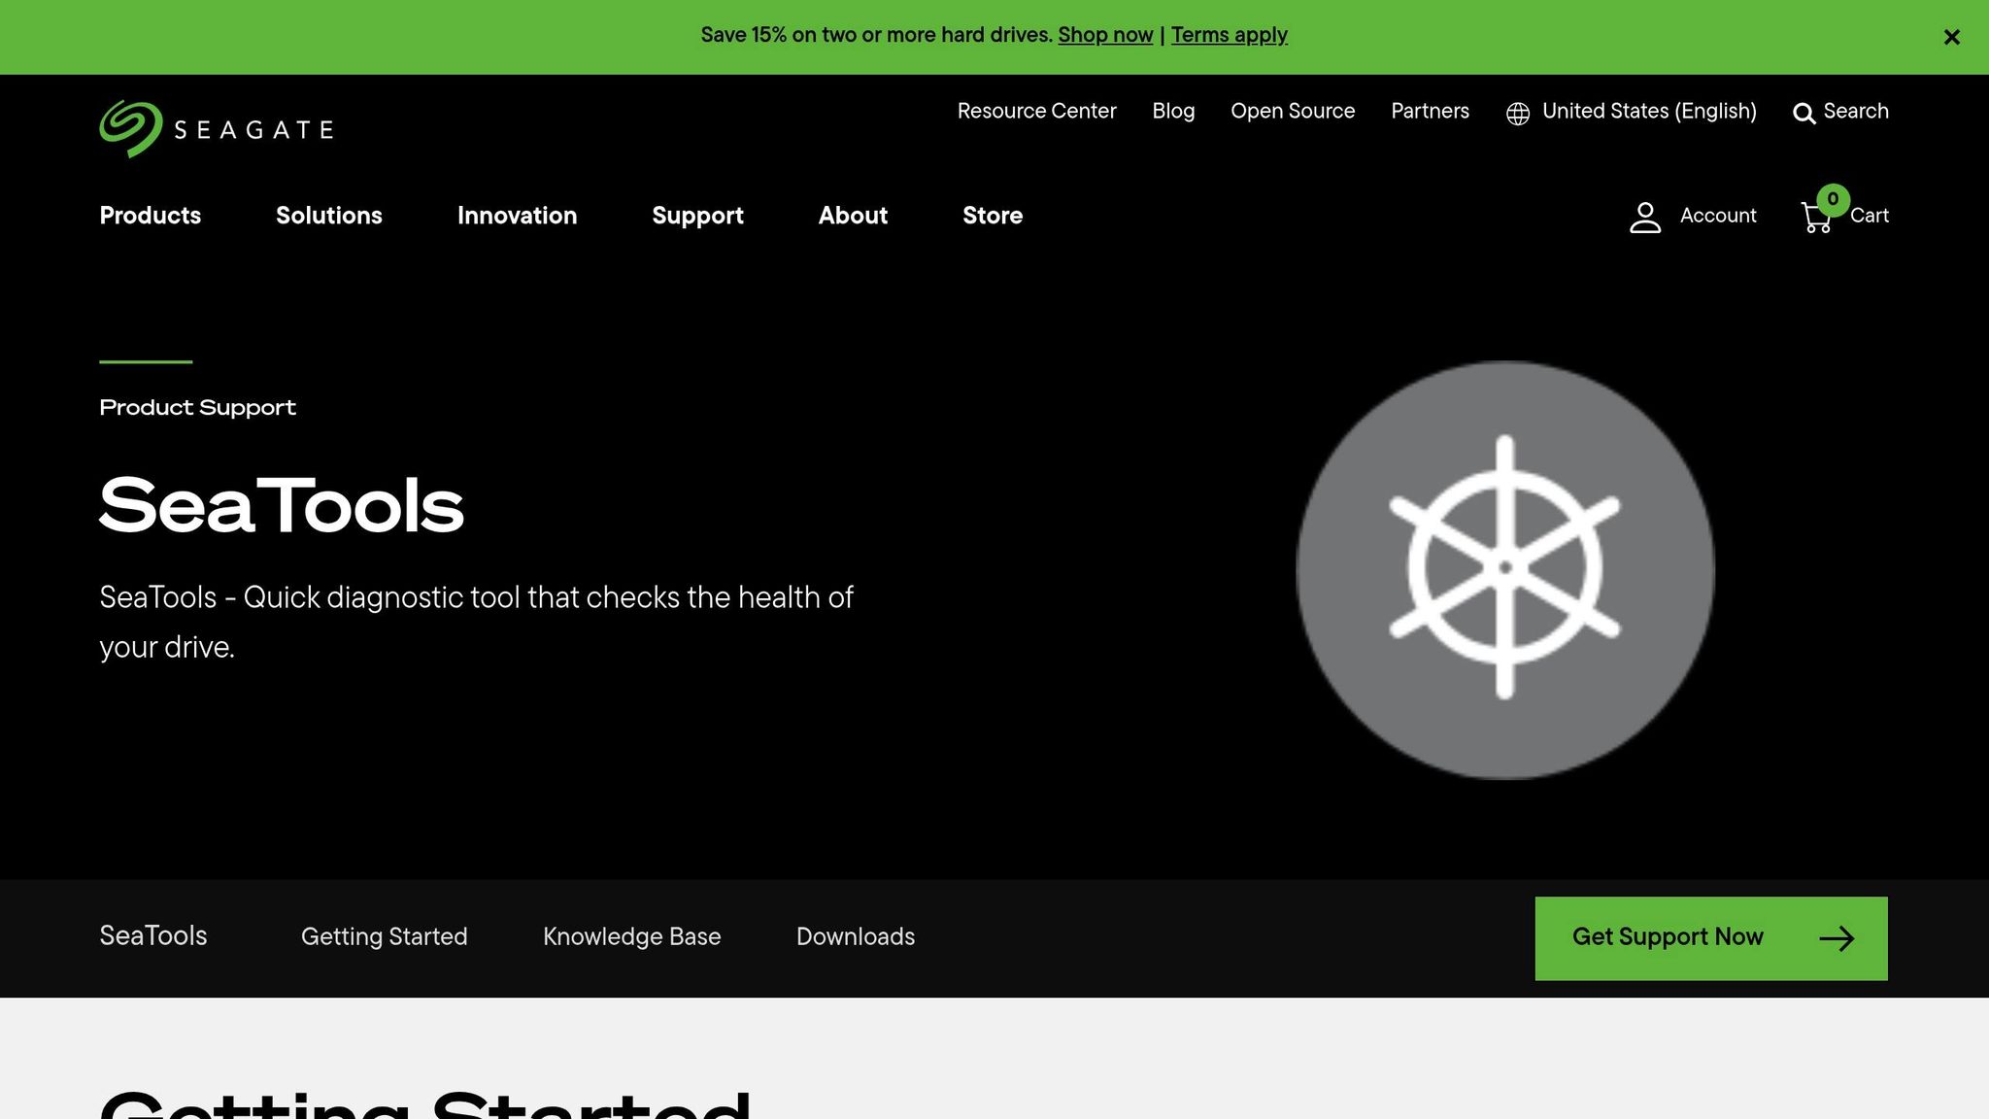Jump to Knowledge Base section
Screen dimensions: 1989x1119
pyautogui.click(x=631, y=936)
